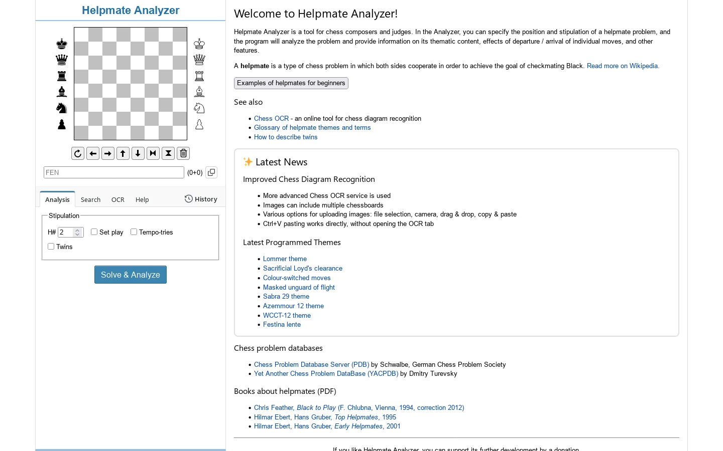Pick the white pawn piece

tap(199, 124)
